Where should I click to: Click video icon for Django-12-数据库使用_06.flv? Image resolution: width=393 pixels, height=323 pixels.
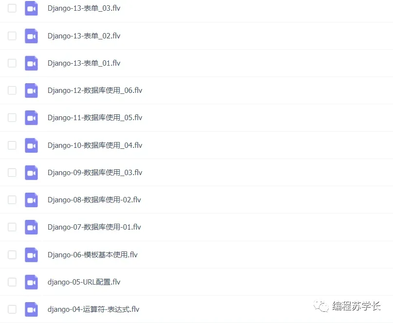pyautogui.click(x=31, y=90)
